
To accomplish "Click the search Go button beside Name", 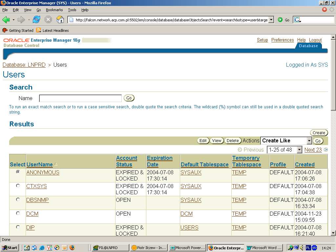I will (129, 98).
